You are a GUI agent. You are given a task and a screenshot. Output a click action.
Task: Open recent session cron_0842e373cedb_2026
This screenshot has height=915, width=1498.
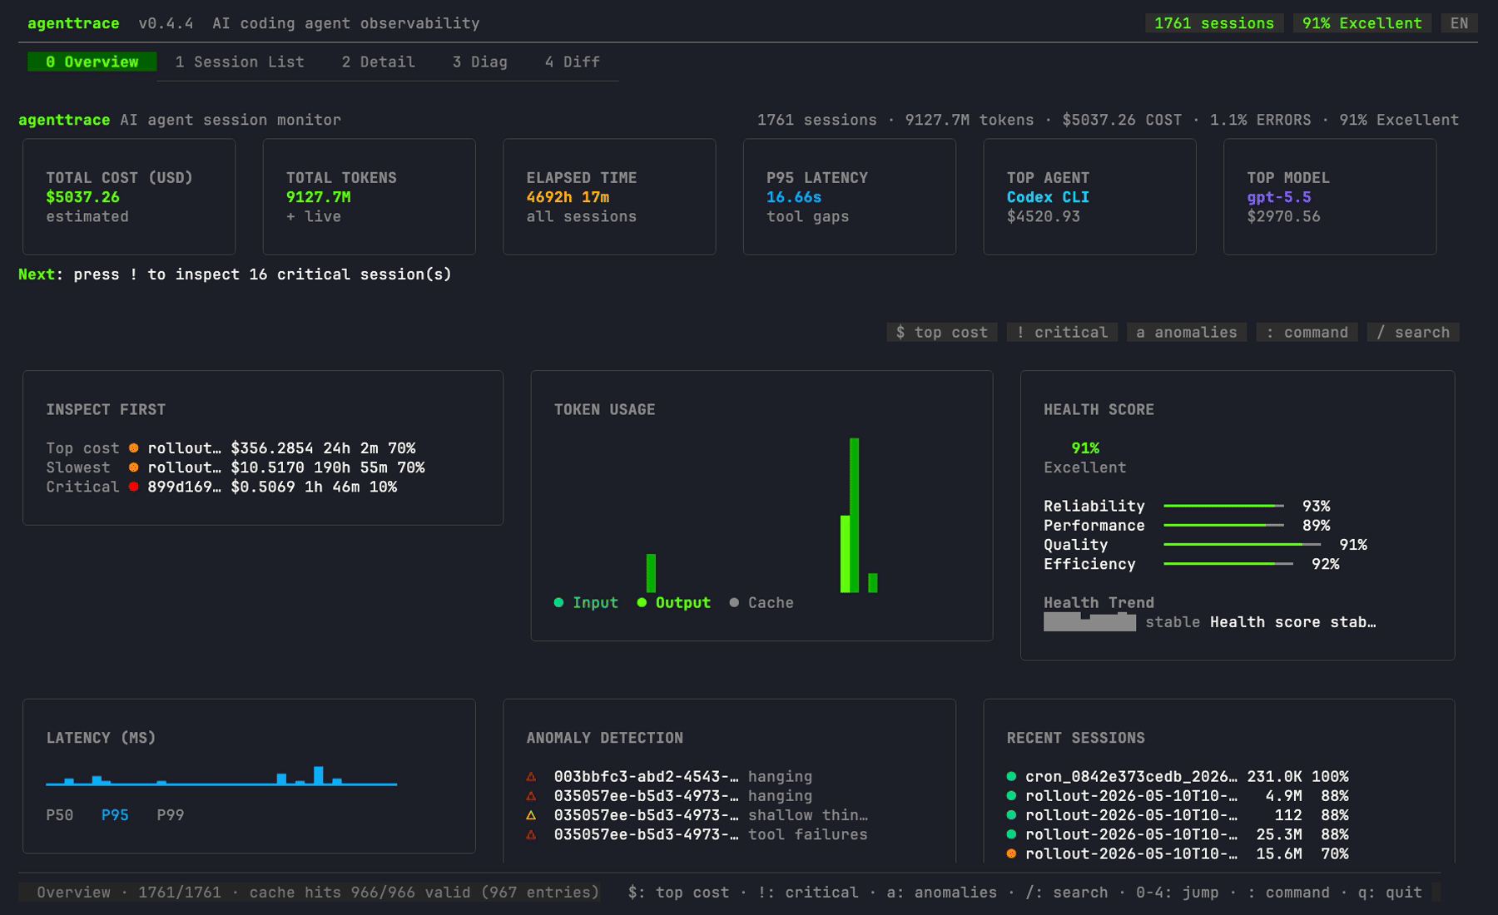1178,776
